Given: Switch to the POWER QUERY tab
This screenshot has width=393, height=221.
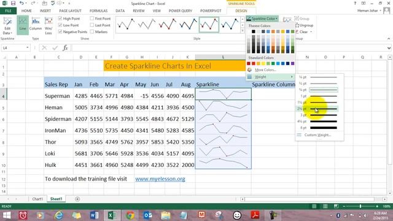Looking at the screenshot, I should click(180, 11).
